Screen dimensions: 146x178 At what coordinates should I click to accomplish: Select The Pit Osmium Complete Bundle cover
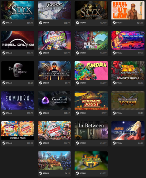tap(128, 70)
